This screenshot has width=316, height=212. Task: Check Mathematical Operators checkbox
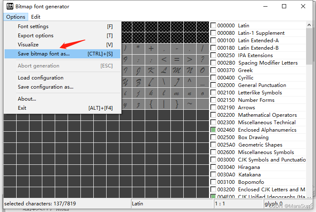click(213, 115)
